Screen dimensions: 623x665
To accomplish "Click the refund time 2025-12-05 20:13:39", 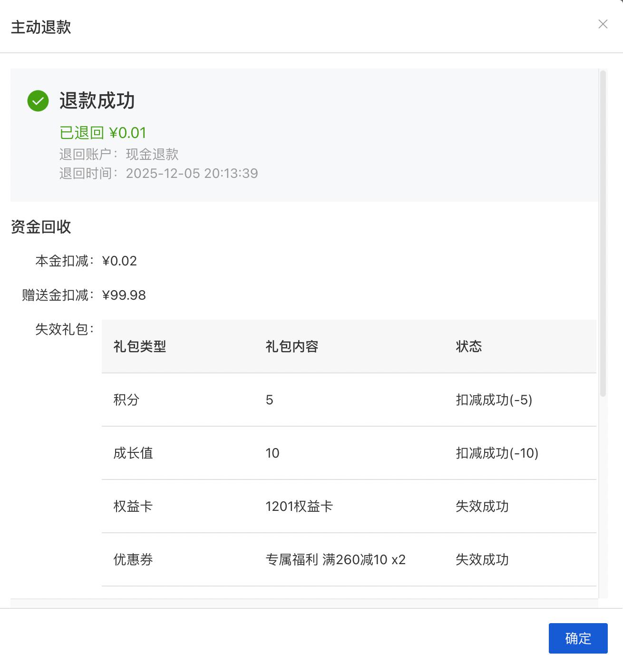I will tap(192, 173).
